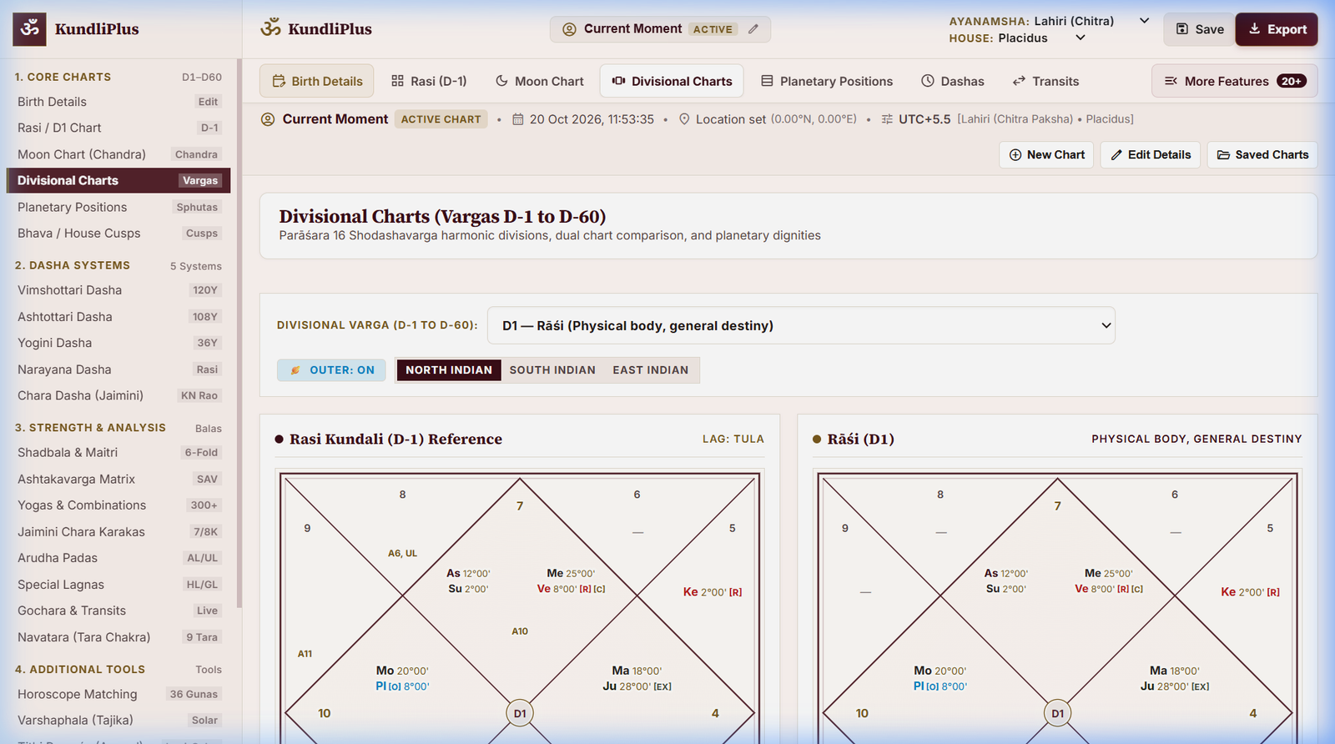Click the sidebar vertical scrollbar
Screen dimensions: 1335x744
(x=239, y=334)
